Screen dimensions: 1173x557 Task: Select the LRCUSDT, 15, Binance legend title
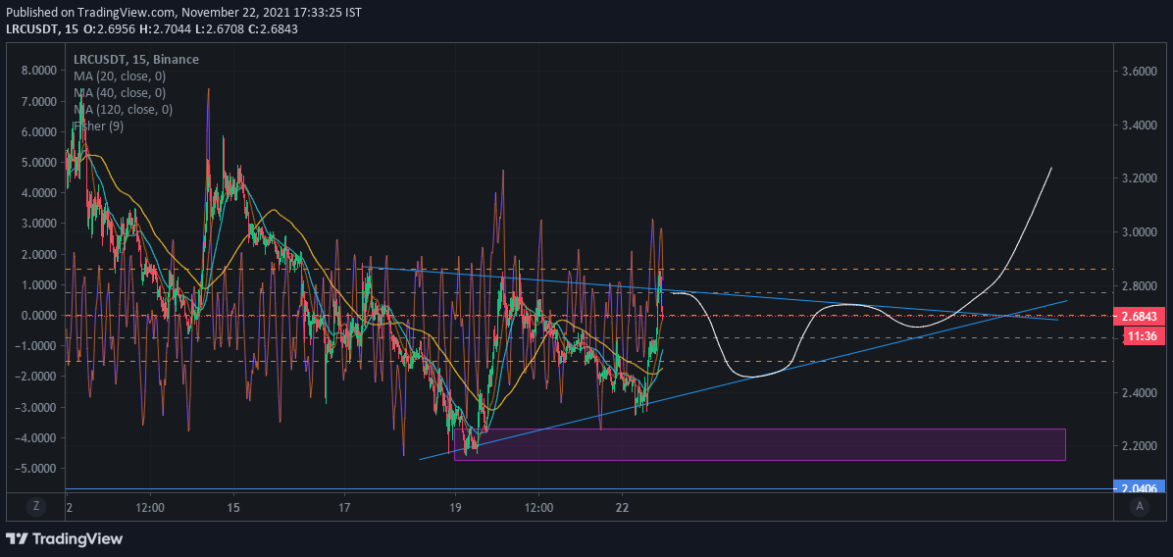136,59
